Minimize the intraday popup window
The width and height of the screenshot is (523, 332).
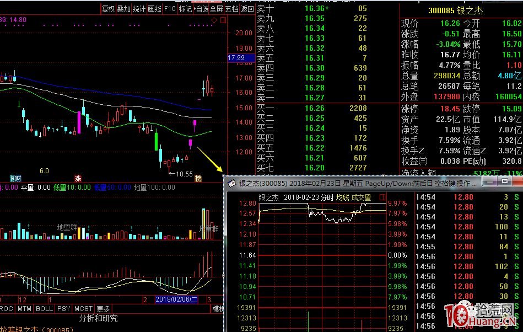(490, 181)
